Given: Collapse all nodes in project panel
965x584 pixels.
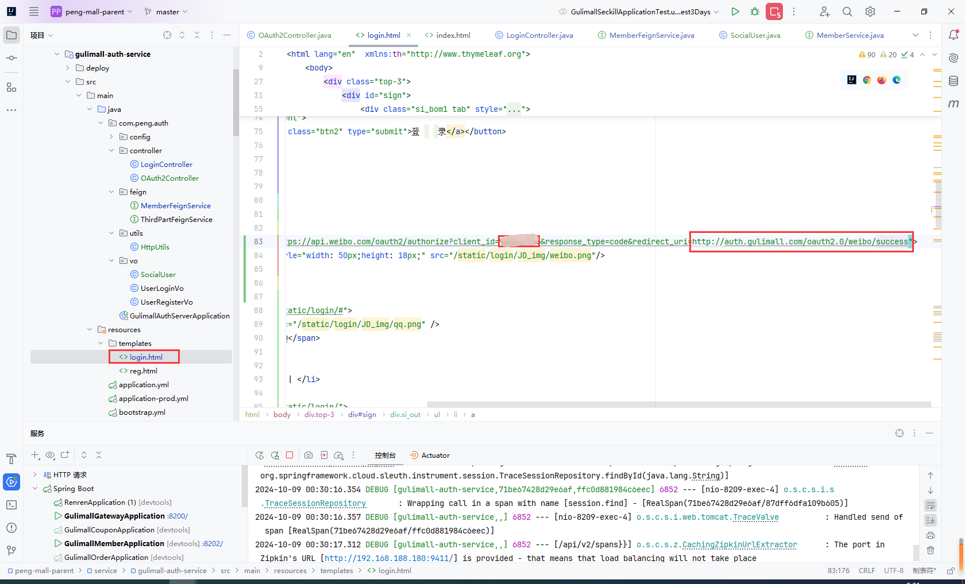Looking at the screenshot, I should point(197,35).
